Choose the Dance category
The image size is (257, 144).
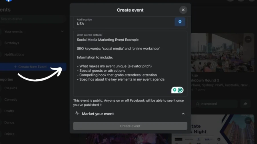9,122
